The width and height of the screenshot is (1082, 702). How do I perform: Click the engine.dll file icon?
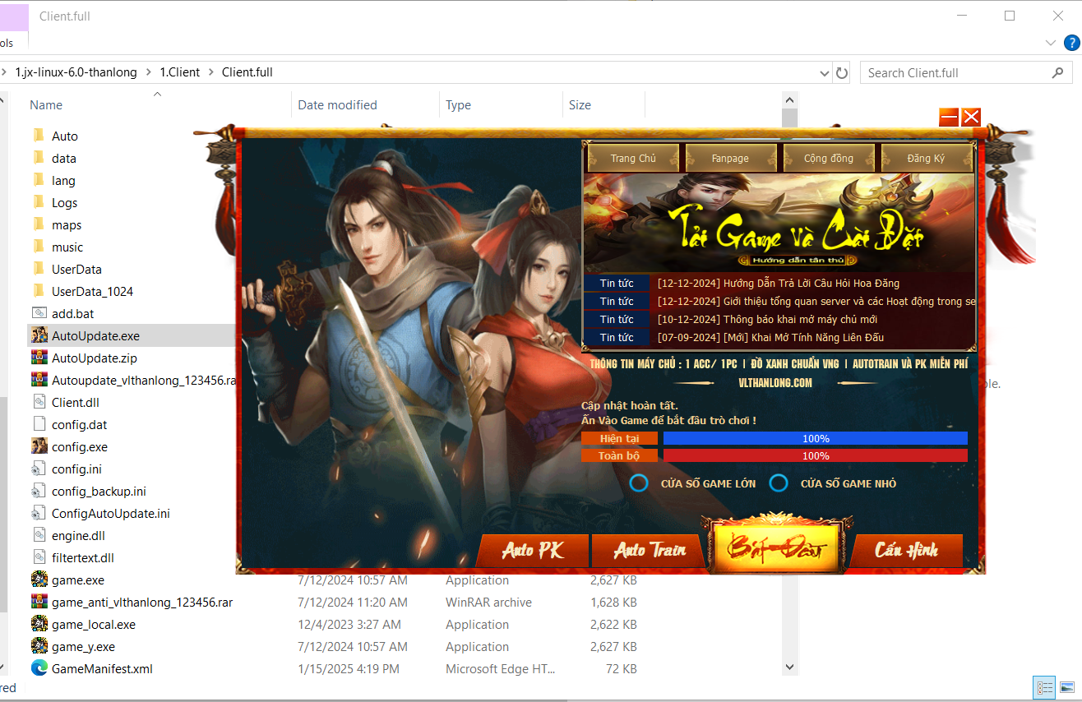tap(39, 535)
